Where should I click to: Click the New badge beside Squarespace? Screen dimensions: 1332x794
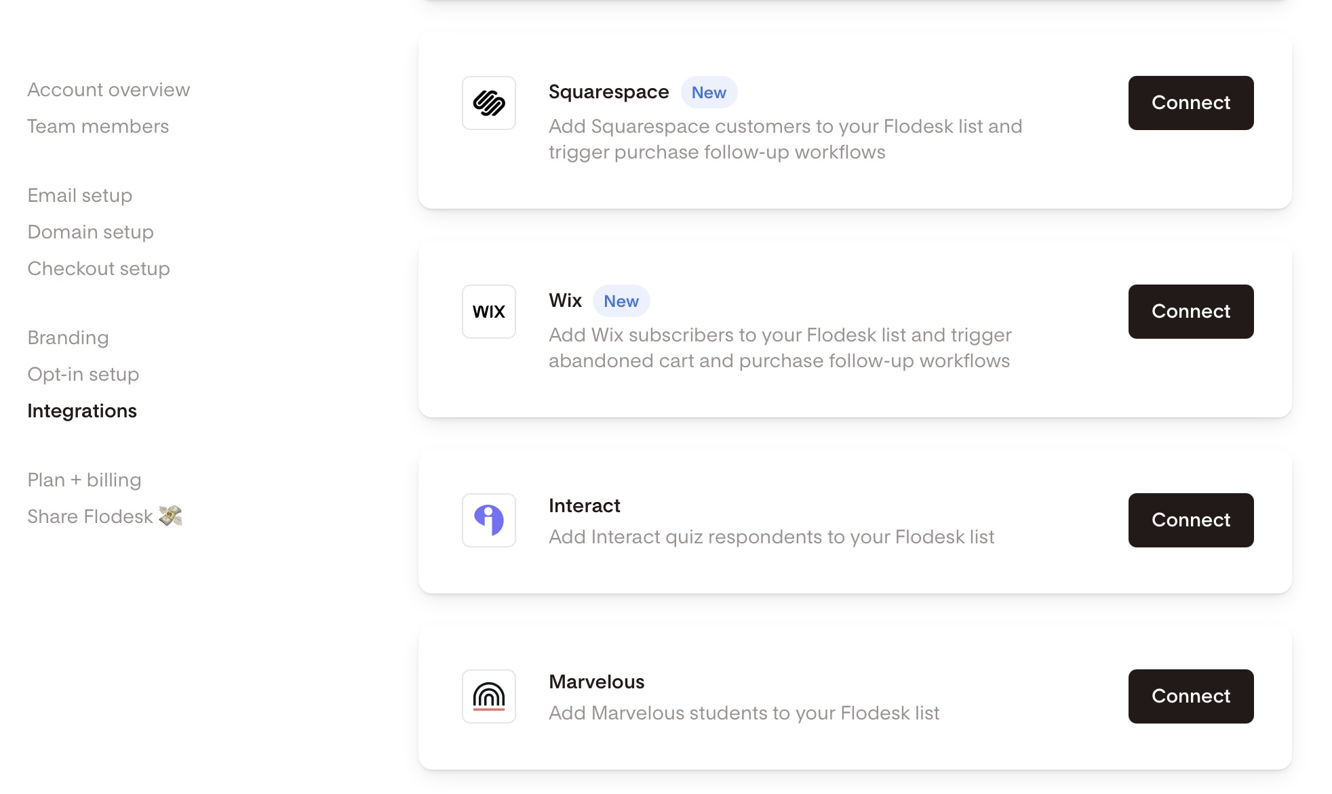(x=709, y=92)
